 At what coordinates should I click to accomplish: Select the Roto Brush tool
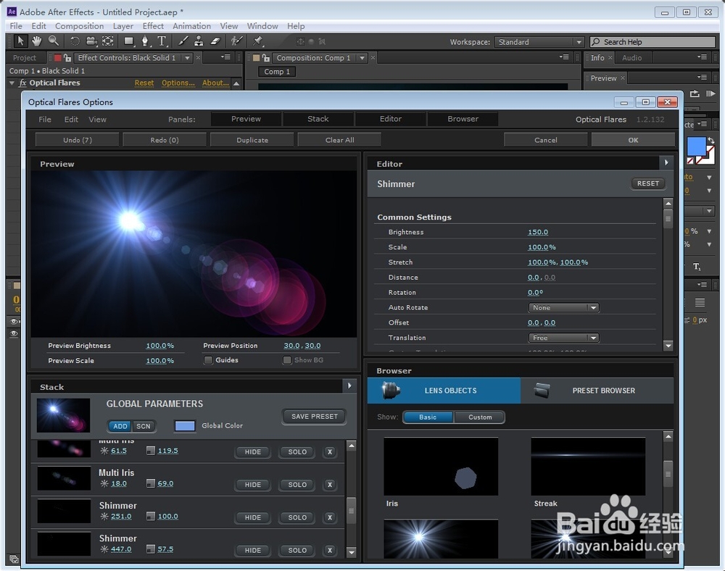coord(237,41)
